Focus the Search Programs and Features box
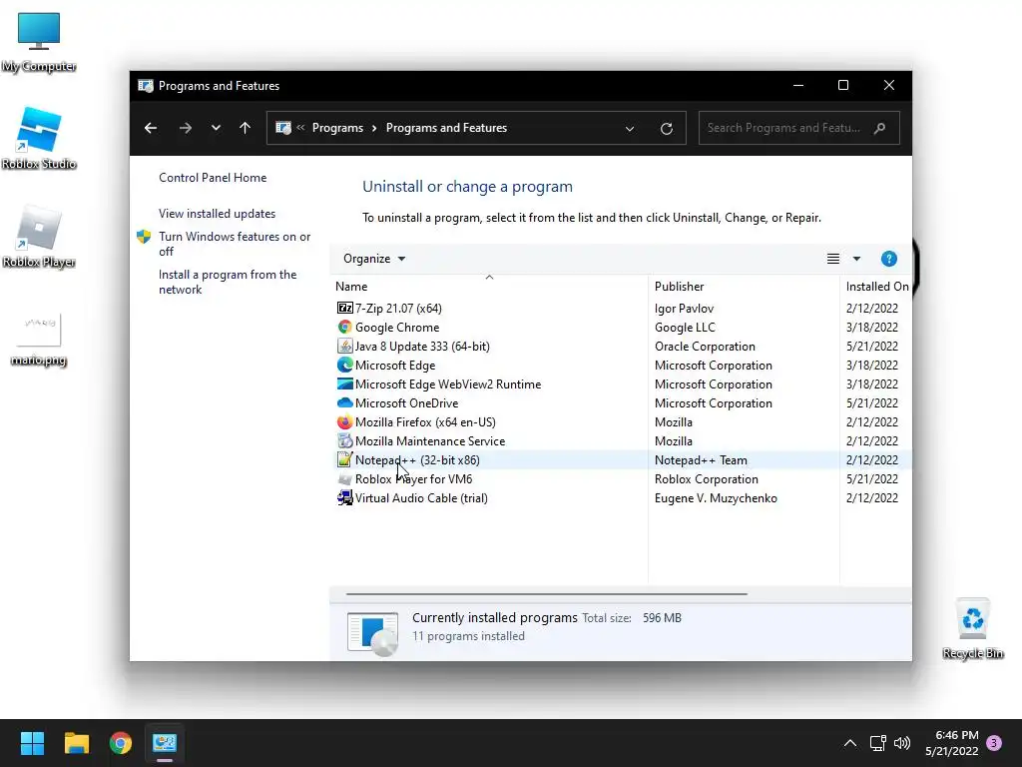This screenshot has height=767, width=1022. (x=799, y=128)
